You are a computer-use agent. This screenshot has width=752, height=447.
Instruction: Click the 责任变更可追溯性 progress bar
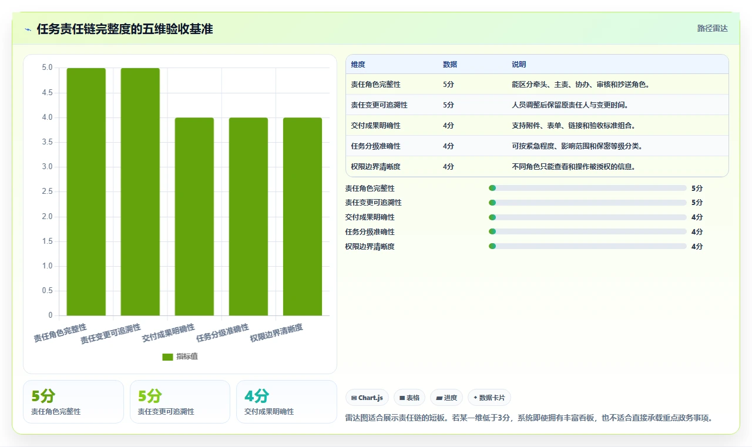[x=587, y=203]
